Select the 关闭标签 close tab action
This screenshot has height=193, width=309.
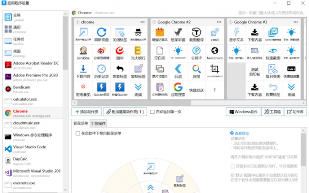(120, 35)
